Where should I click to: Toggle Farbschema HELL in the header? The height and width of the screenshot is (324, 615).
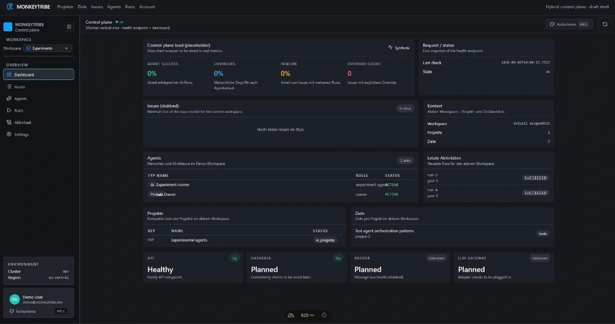(569, 24)
